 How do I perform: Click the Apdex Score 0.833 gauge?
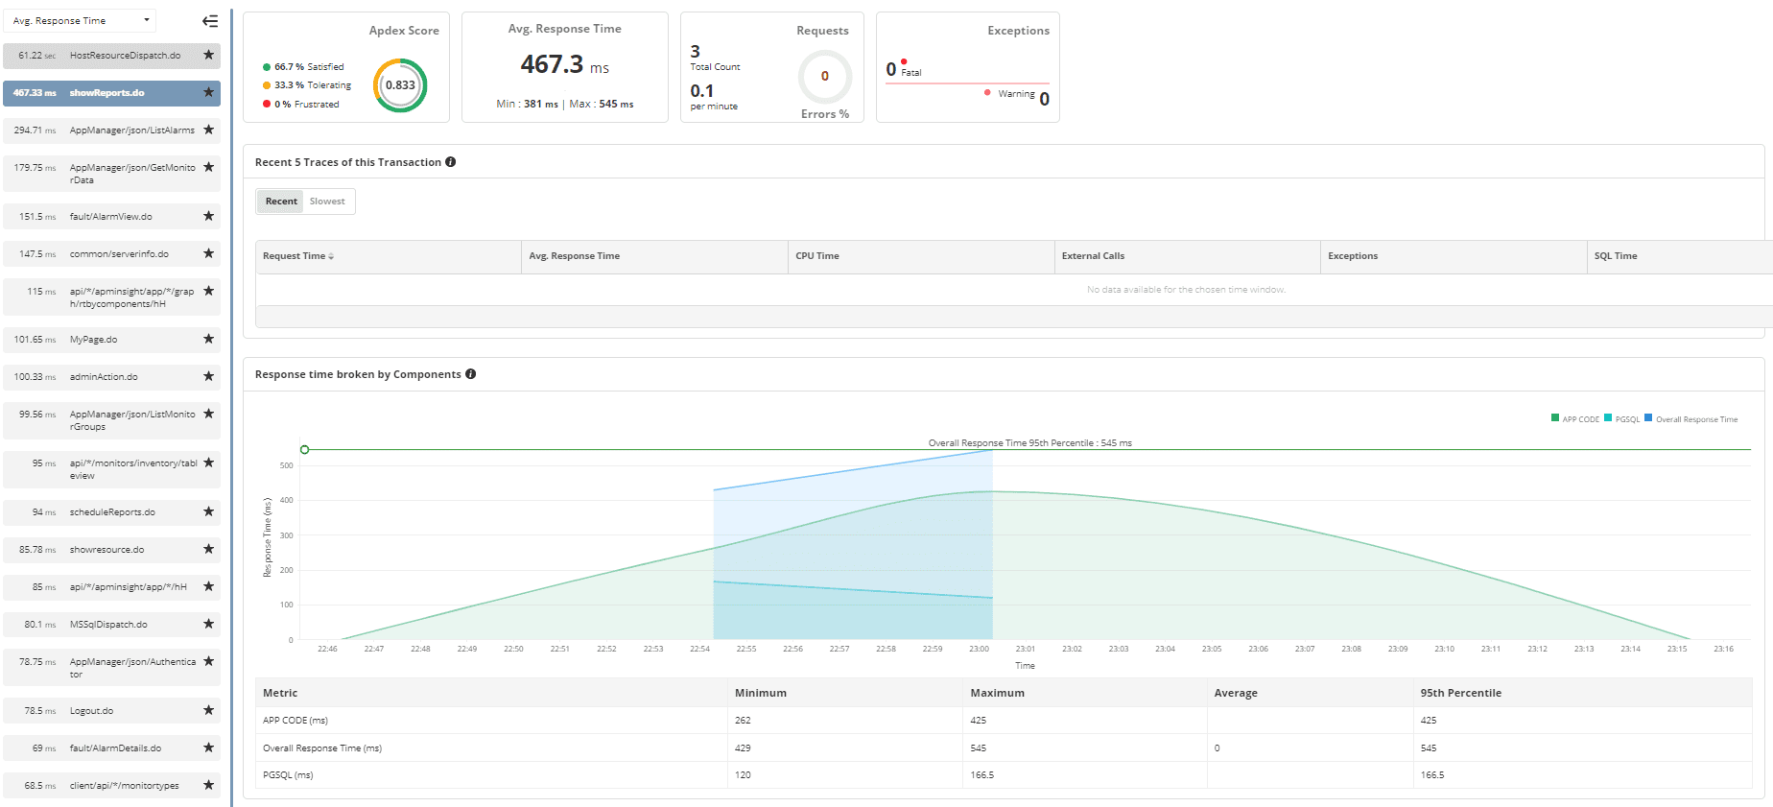(400, 85)
